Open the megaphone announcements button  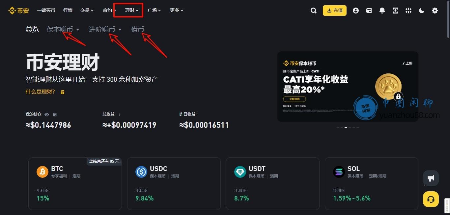click(x=431, y=178)
